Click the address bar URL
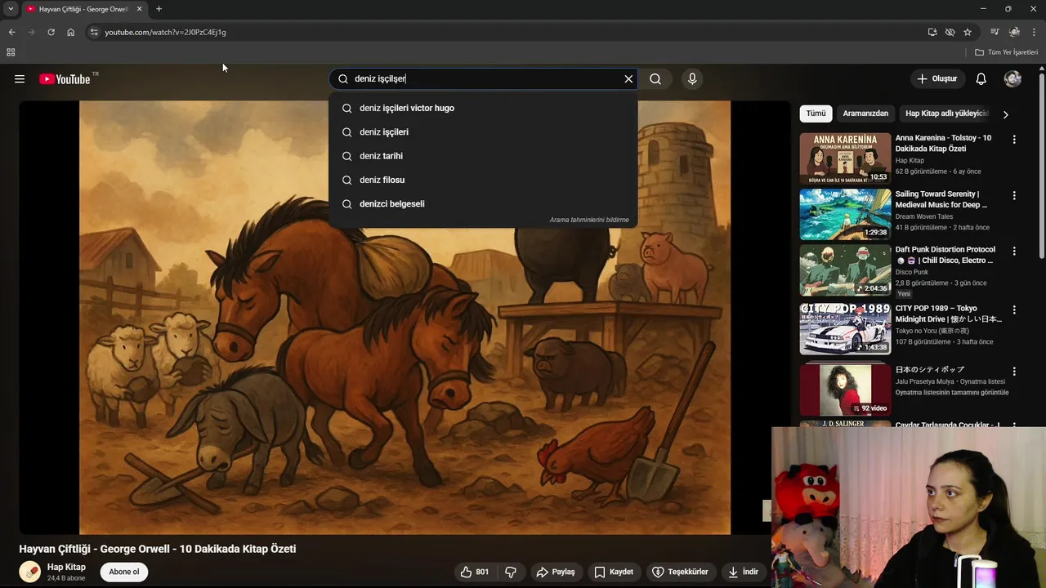Image resolution: width=1046 pixels, height=588 pixels. (165, 32)
